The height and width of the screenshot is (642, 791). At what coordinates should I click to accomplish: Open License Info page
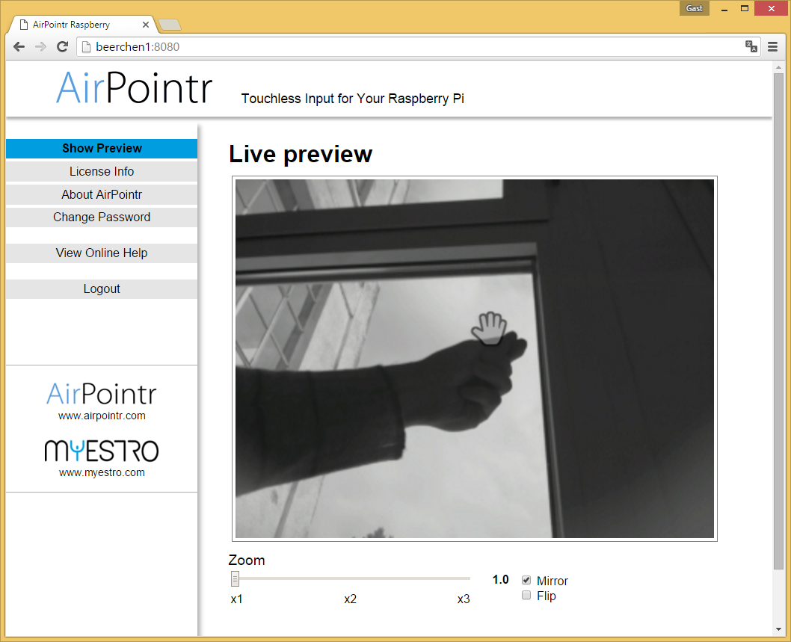102,171
